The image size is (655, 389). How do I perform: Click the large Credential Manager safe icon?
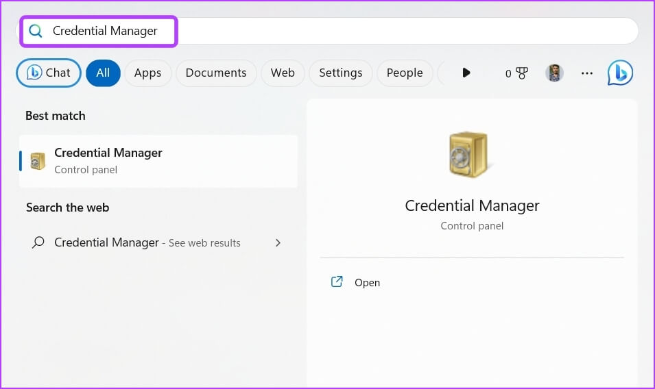pos(470,155)
